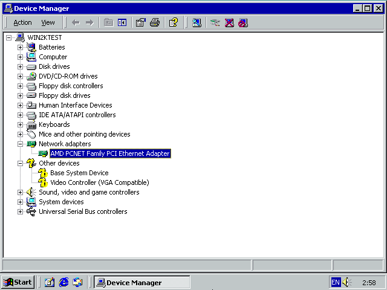
Task: Collapse the WIN2KTEST root node
Action: 9,37
